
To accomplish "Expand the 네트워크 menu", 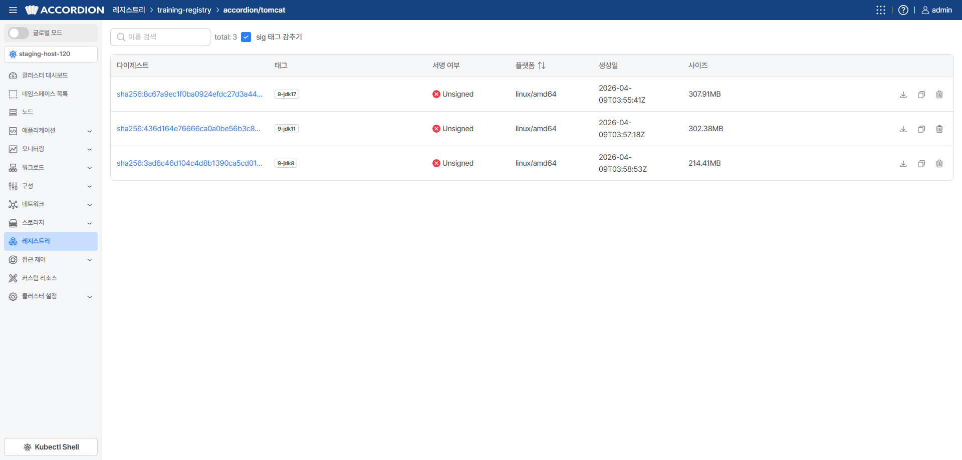I will [51, 204].
